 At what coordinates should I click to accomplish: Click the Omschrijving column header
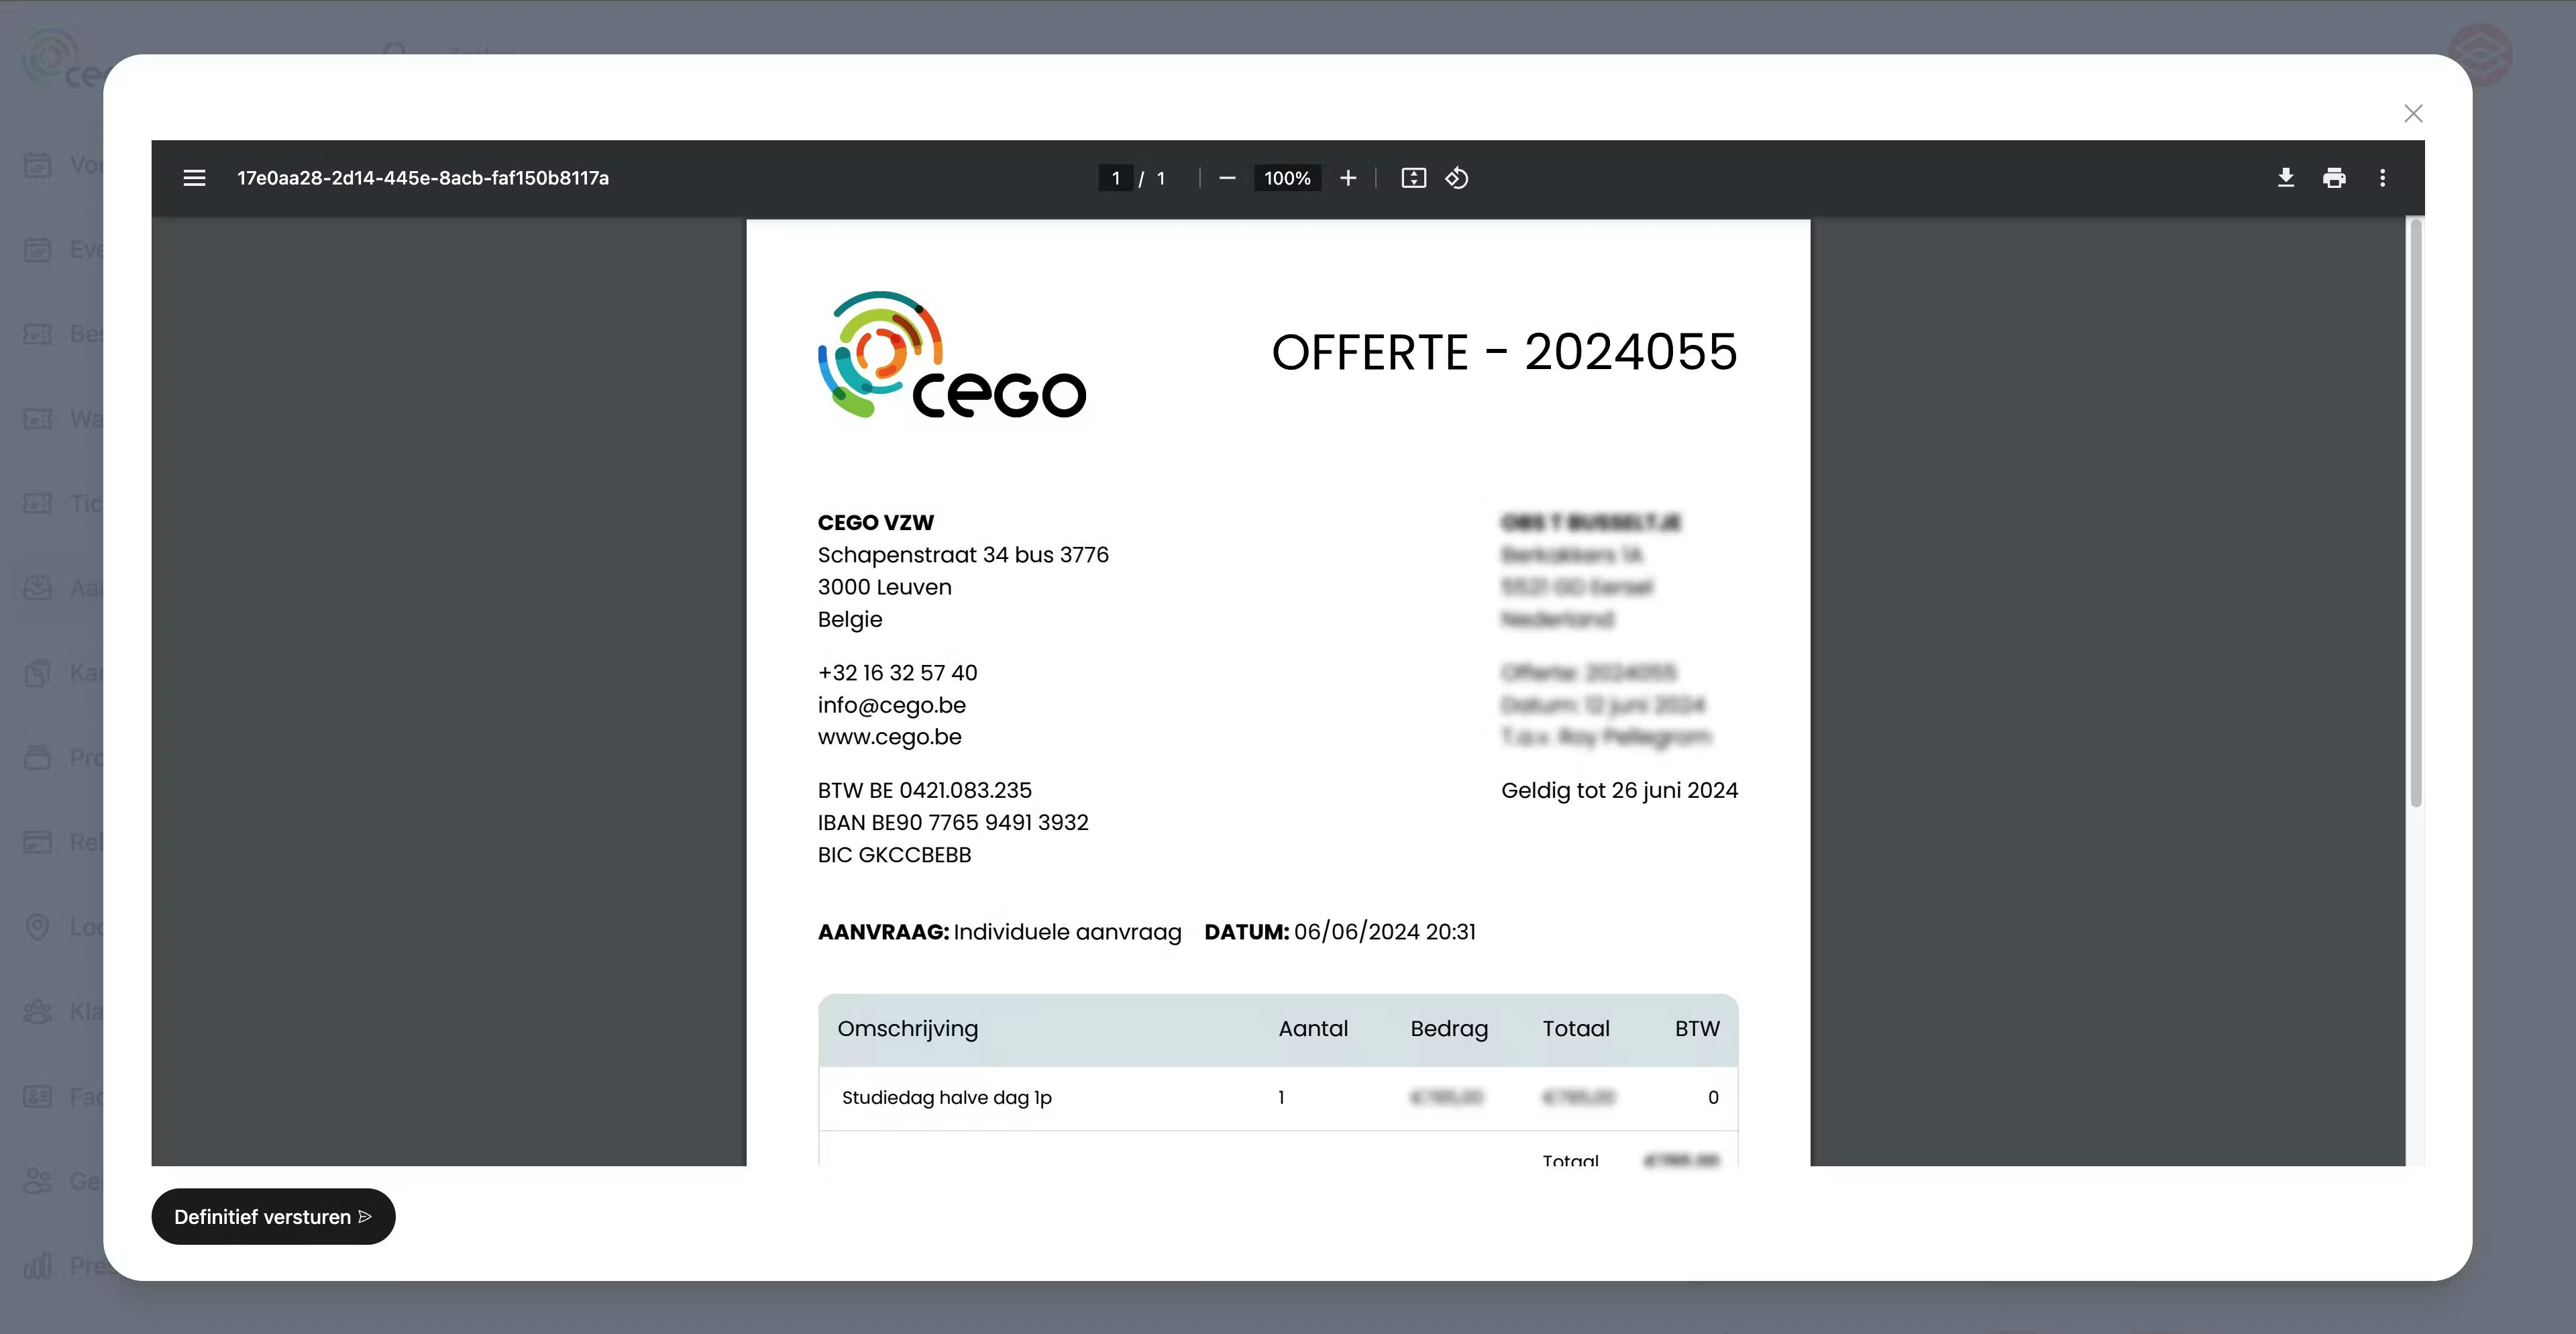[x=907, y=1029]
